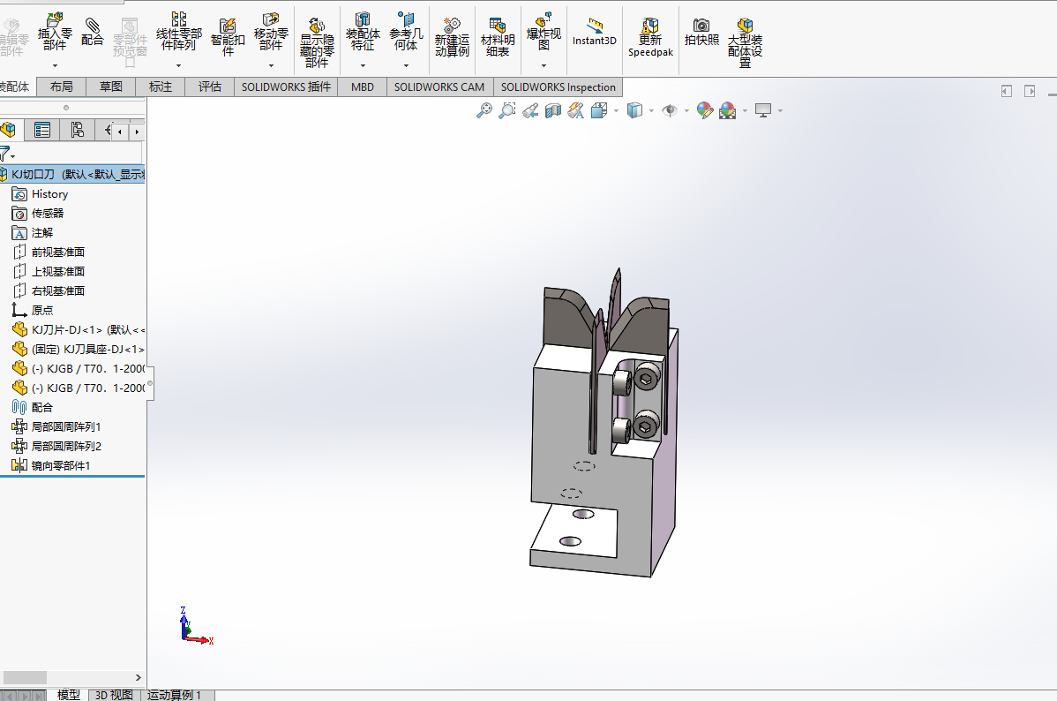Expand Apply Scene dropdown arrow
The width and height of the screenshot is (1057, 701).
pos(745,110)
